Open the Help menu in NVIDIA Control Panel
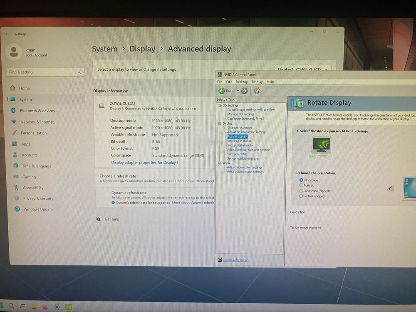The width and height of the screenshot is (416, 312). click(x=270, y=82)
